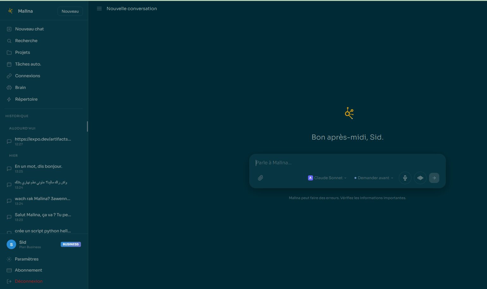Image resolution: width=487 pixels, height=289 pixels.
Task: Click chat icon beside 'En un mot, dis bonjour.'
Action: click(x=9, y=169)
